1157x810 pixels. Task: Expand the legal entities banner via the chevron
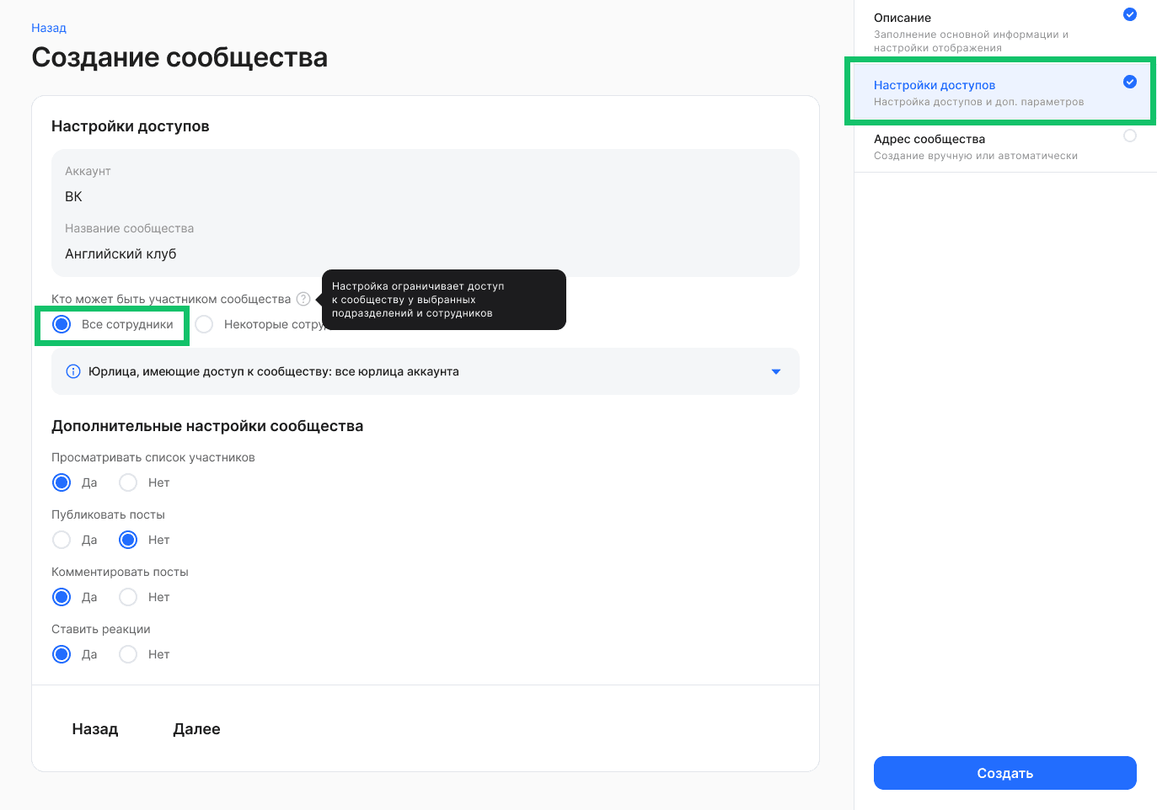[x=775, y=371]
